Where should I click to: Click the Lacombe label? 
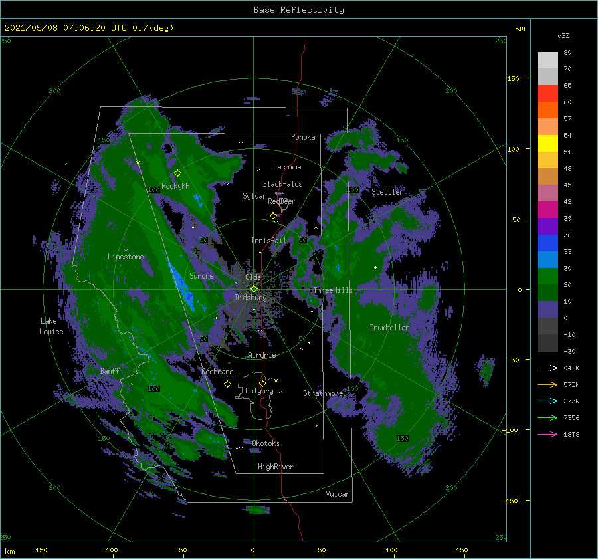tap(287, 167)
